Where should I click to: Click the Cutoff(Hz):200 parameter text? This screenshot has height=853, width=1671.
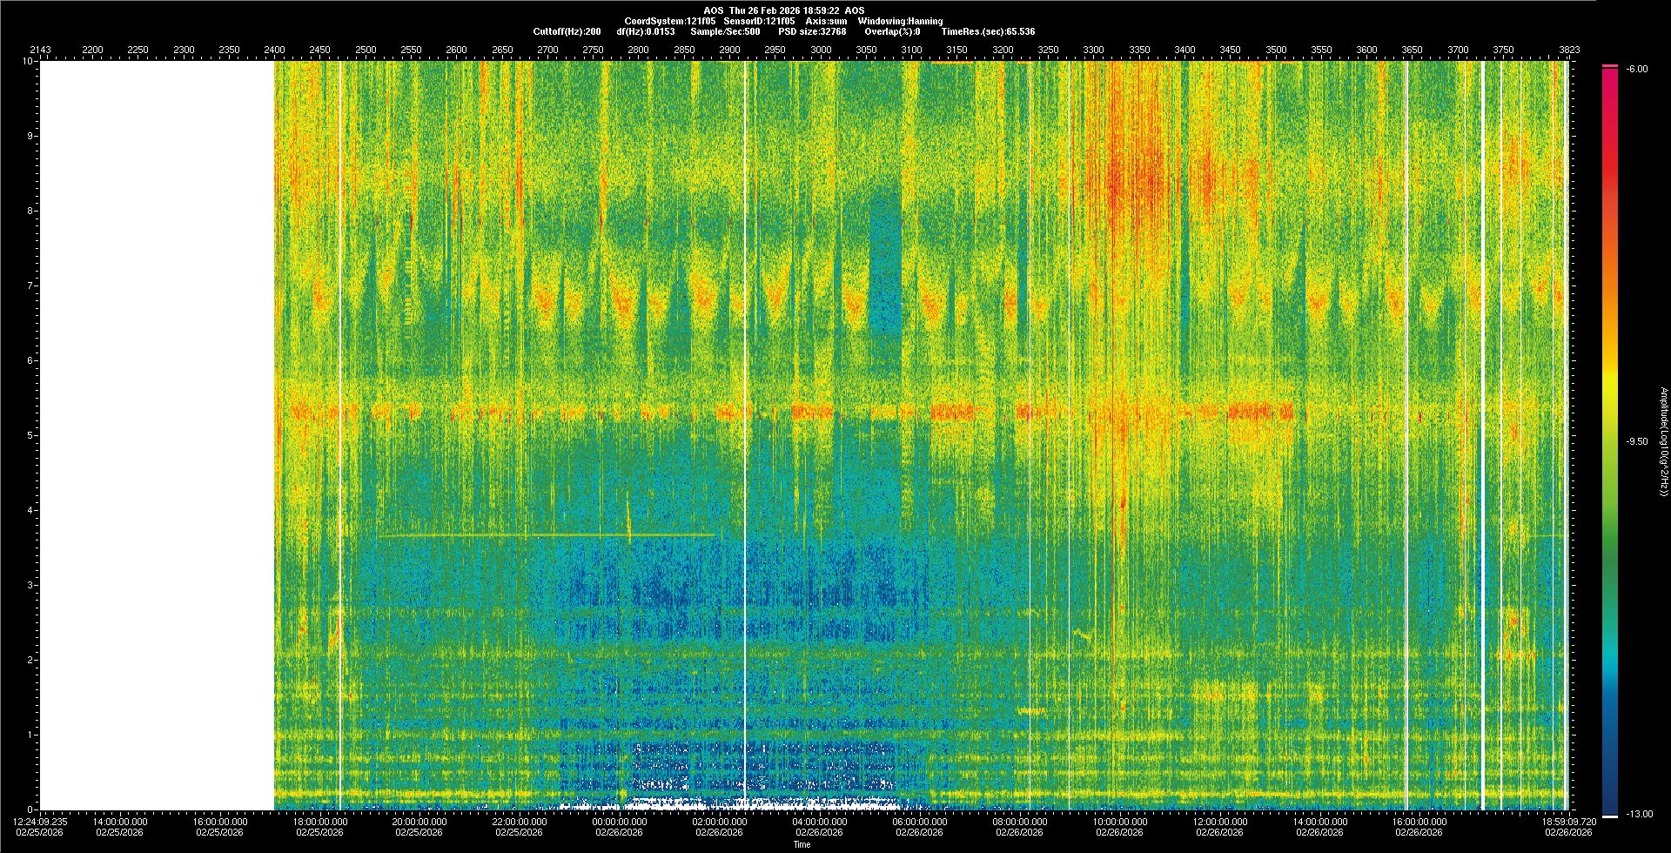[x=567, y=31]
